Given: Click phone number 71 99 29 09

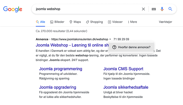Looking at the screenshot, I should [x=121, y=39].
